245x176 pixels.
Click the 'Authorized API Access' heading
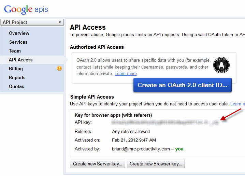[x=97, y=47]
